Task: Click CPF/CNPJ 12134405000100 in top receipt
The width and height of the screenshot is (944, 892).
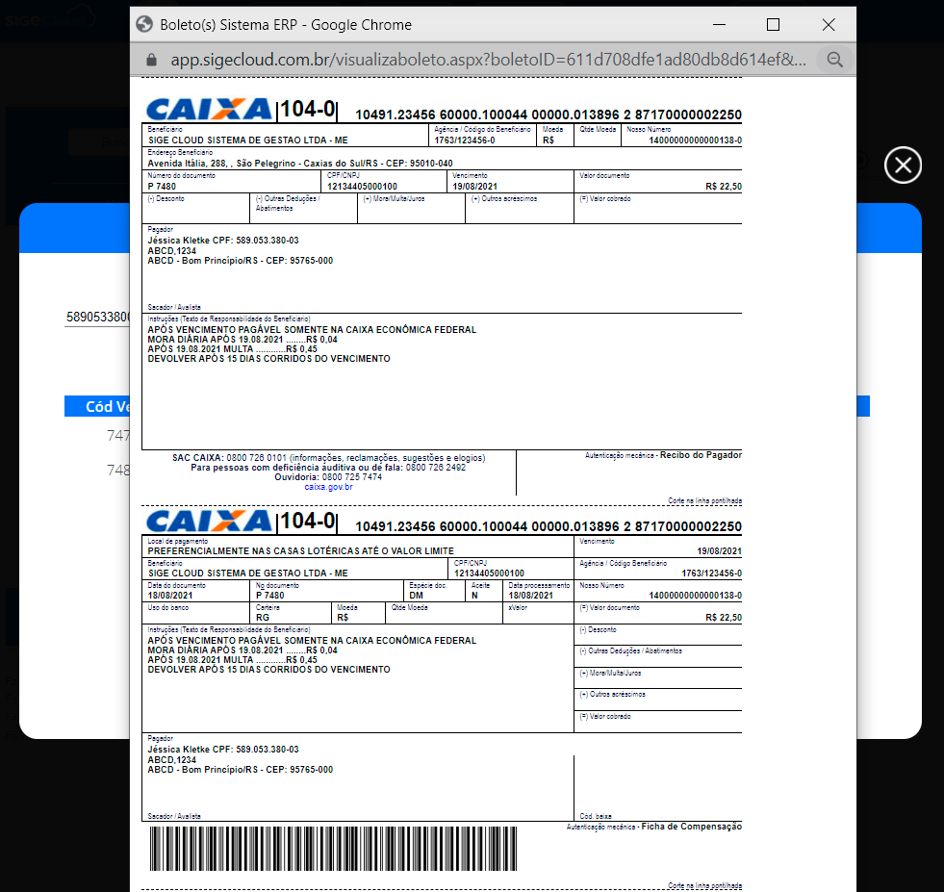Action: 362,187
